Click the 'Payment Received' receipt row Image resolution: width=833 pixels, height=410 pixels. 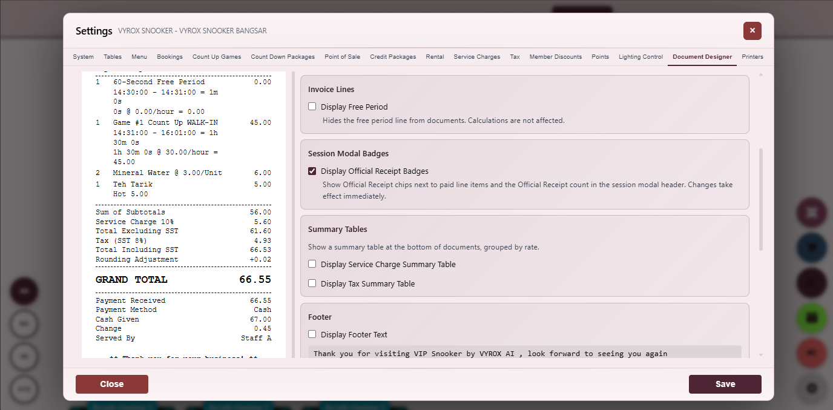coord(183,300)
